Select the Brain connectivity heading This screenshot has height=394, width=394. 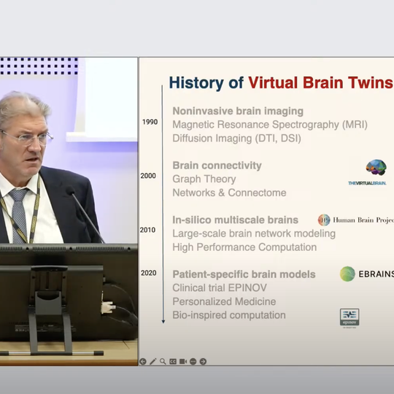(217, 166)
